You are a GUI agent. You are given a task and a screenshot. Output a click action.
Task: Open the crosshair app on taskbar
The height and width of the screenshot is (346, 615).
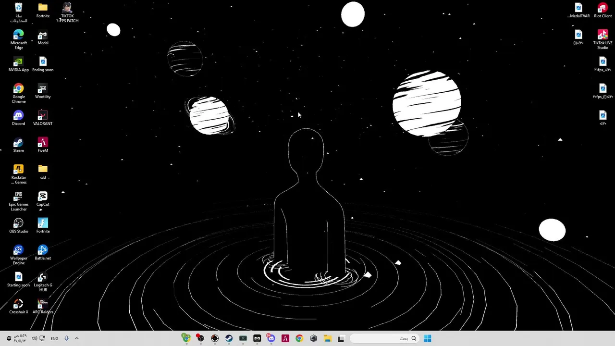215,338
